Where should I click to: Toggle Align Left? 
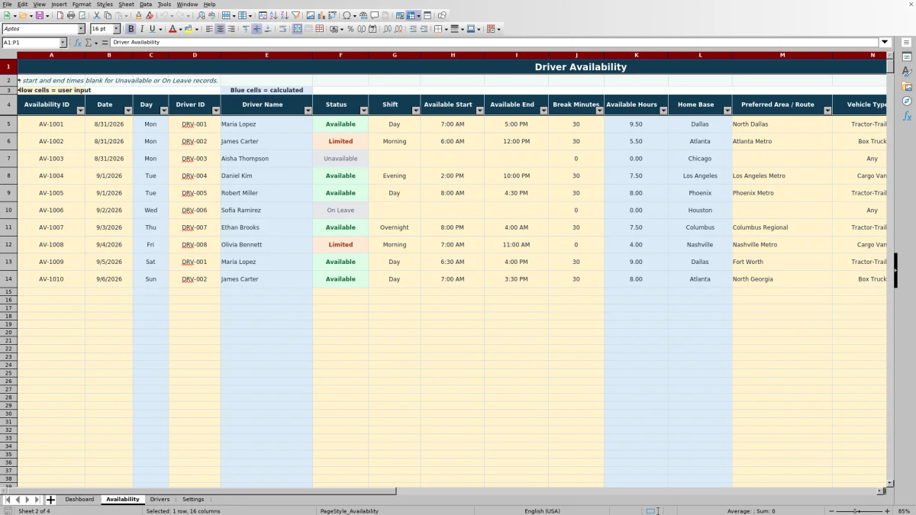click(209, 29)
